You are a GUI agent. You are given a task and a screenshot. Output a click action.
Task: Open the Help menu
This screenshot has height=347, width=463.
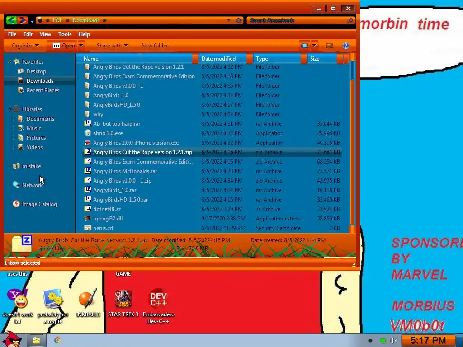coord(84,34)
